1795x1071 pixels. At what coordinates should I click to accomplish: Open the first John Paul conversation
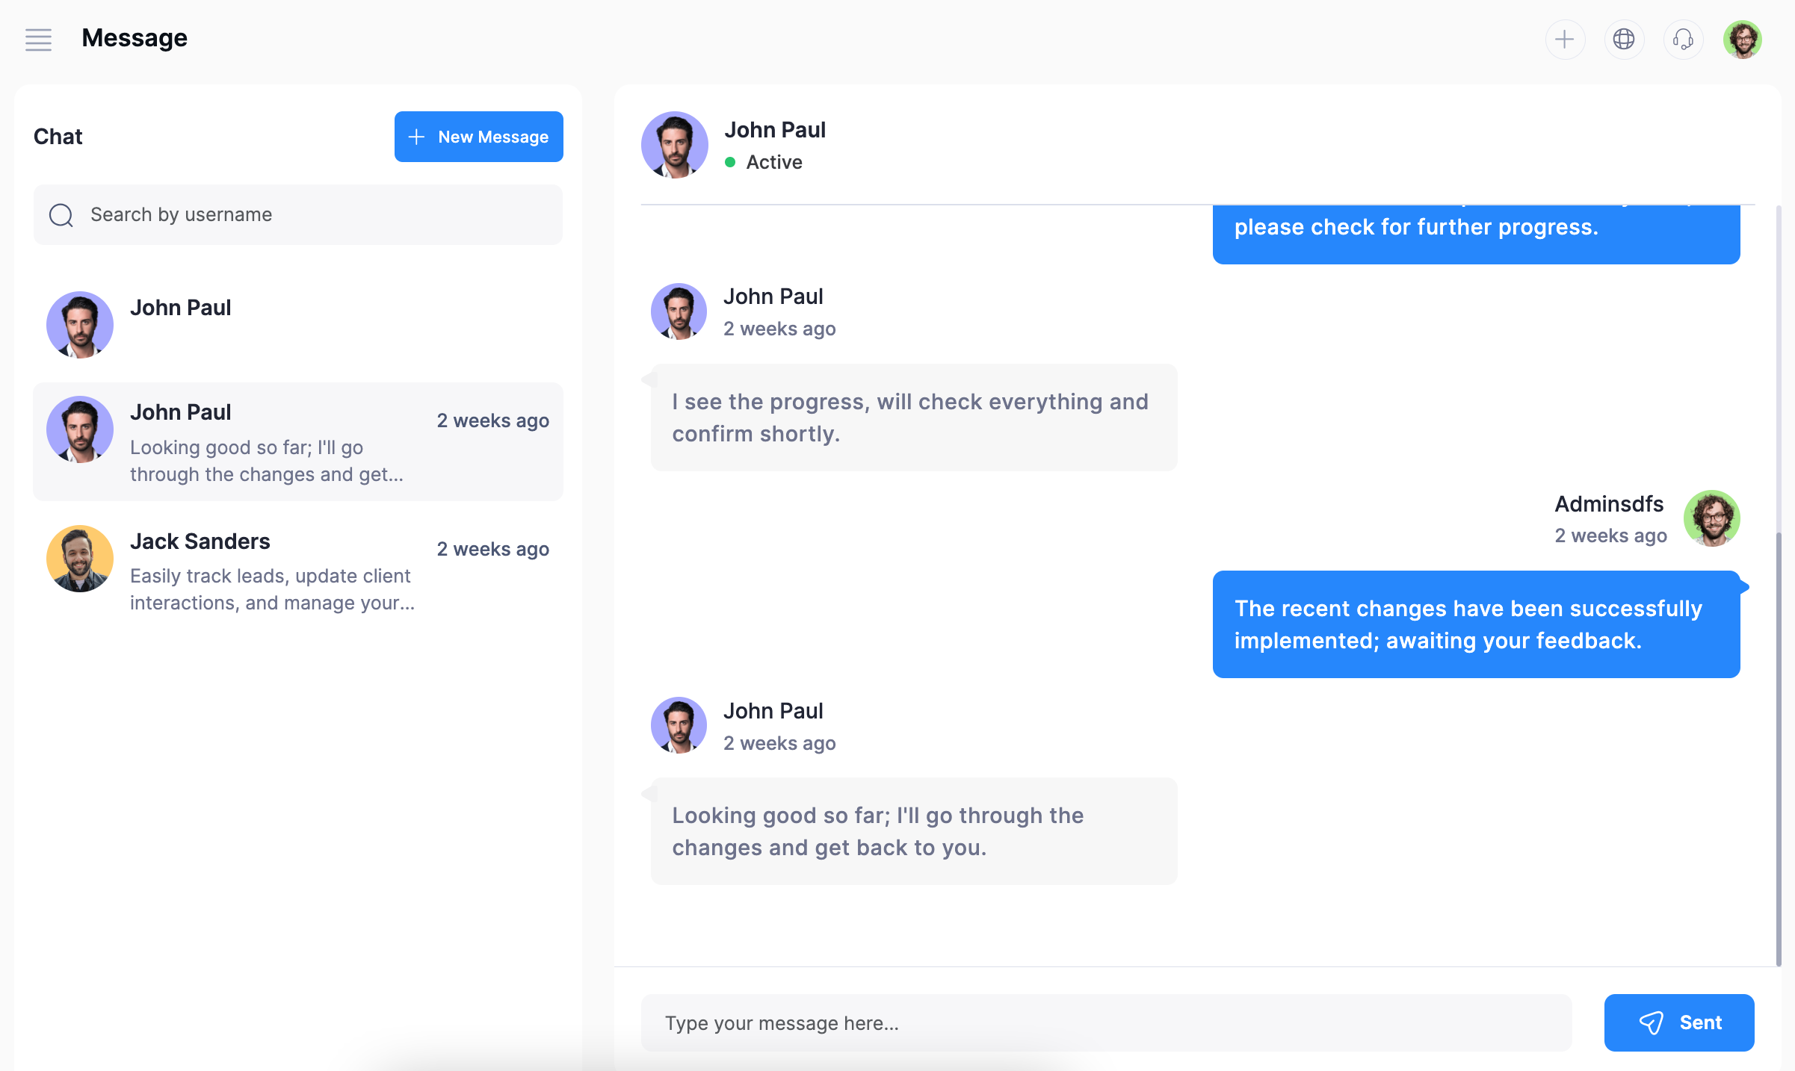coord(297,325)
